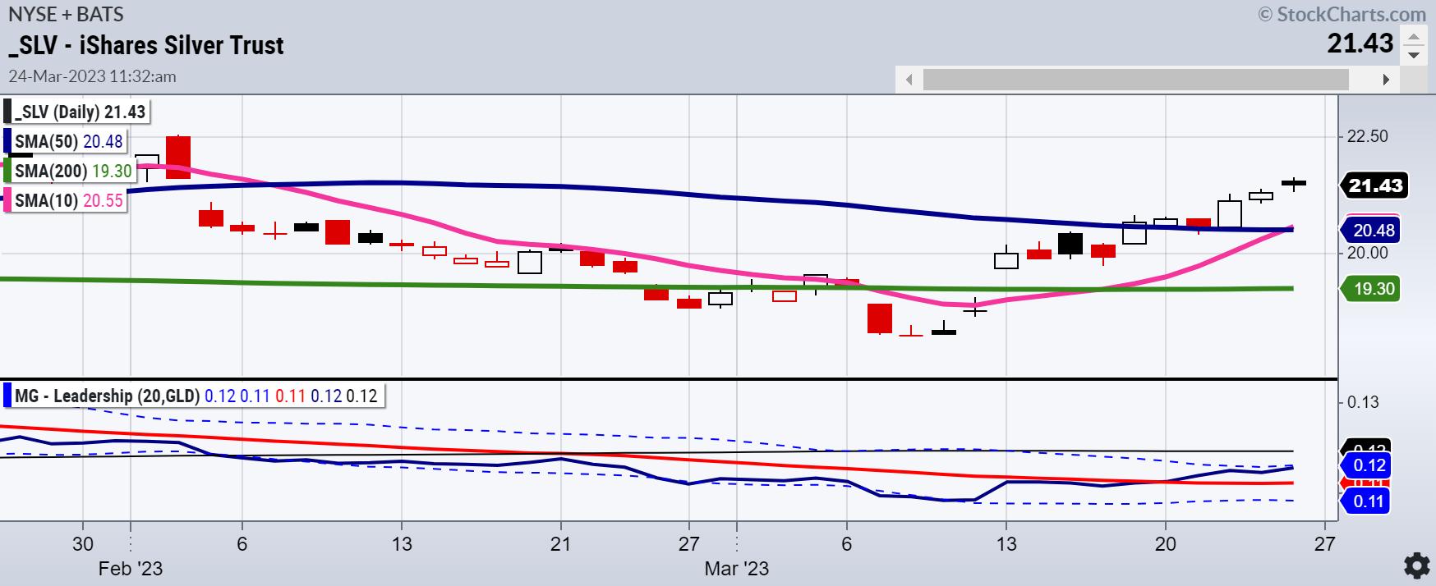Click the black 21.43 price tag on the axis
The height and width of the screenshot is (586, 1436).
[x=1375, y=185]
